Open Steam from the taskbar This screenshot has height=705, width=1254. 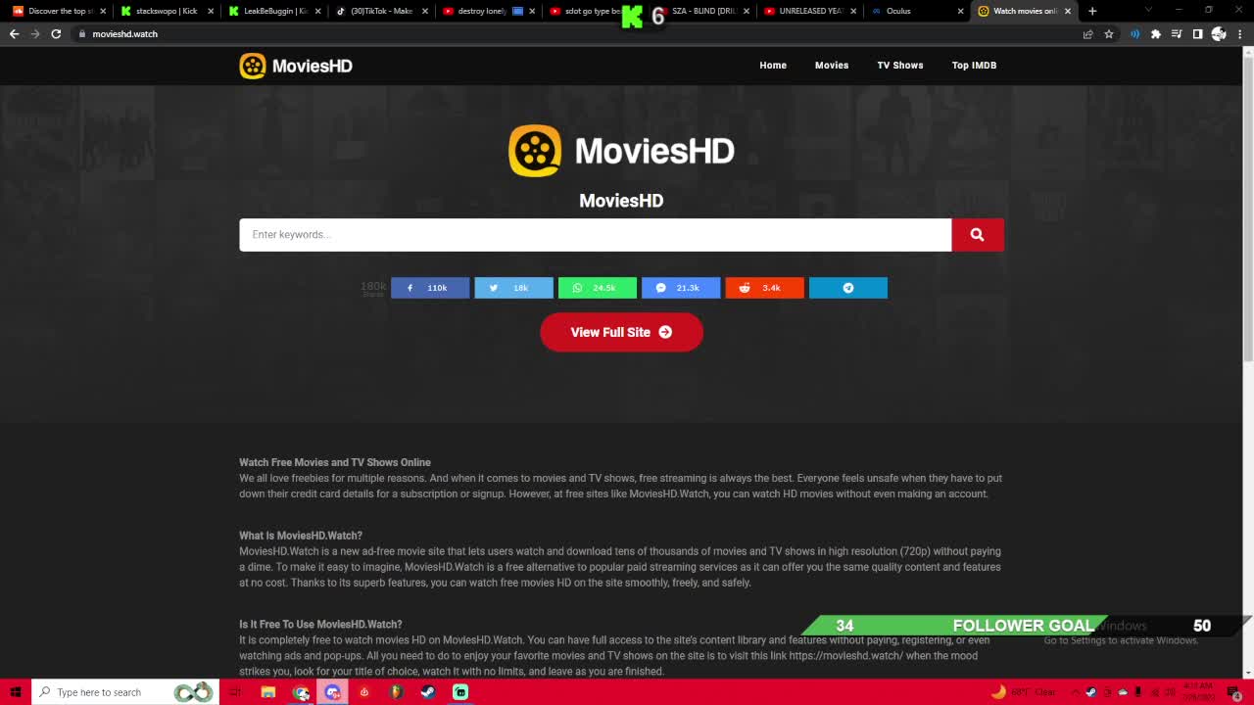(428, 692)
